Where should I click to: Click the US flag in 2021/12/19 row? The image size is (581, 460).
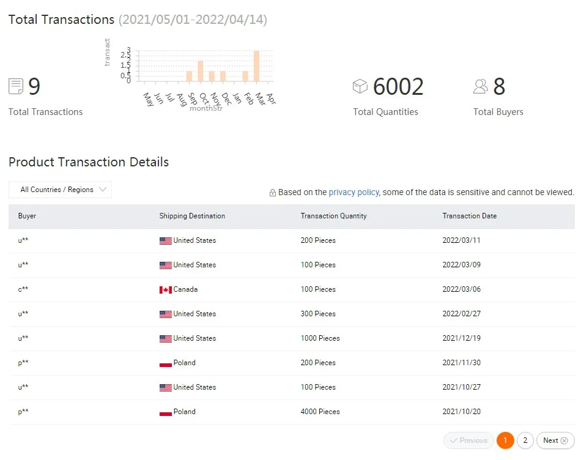tap(165, 338)
